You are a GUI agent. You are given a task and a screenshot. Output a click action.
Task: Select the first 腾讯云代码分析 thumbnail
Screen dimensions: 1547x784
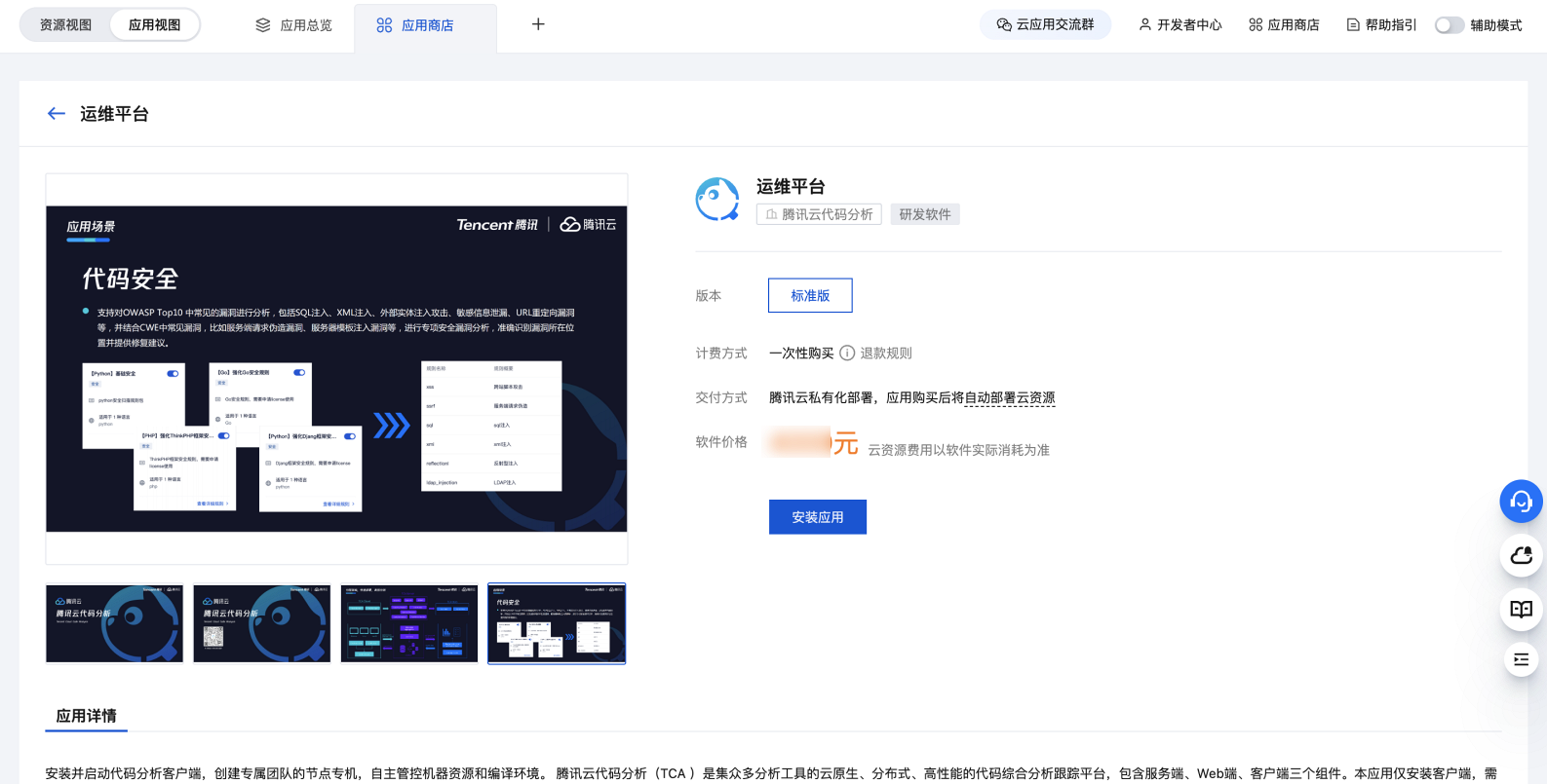click(114, 623)
